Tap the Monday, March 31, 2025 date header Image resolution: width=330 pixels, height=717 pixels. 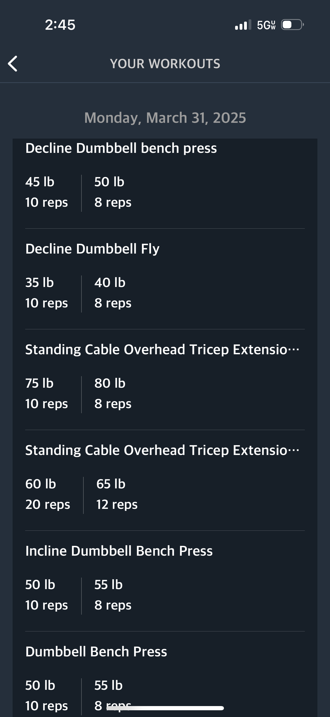coord(165,118)
